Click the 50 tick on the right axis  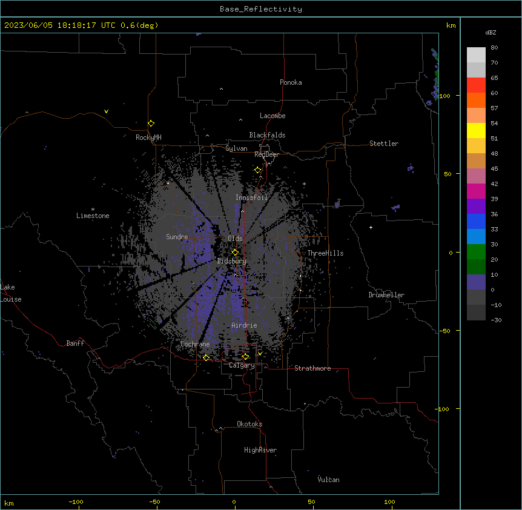point(448,174)
